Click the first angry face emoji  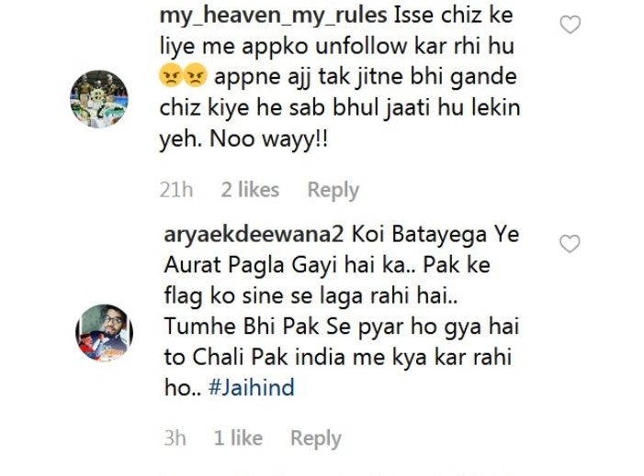(171, 76)
